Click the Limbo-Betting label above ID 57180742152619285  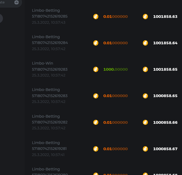[x=46, y=10]
